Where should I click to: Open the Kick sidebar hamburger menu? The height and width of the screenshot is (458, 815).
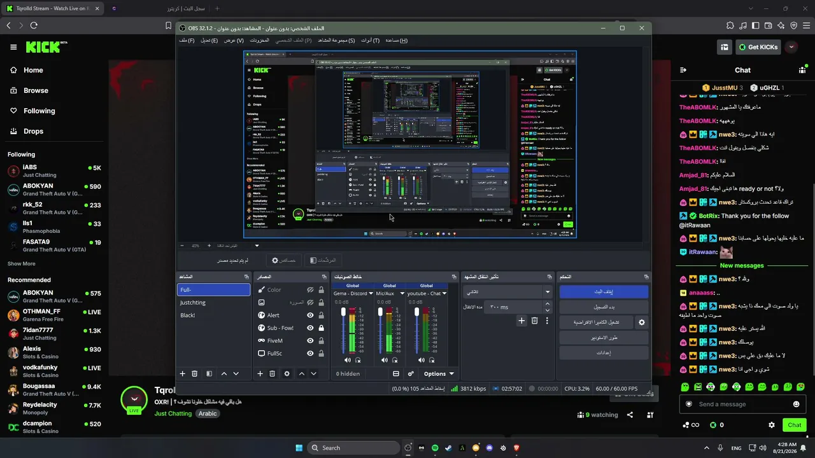click(x=13, y=47)
